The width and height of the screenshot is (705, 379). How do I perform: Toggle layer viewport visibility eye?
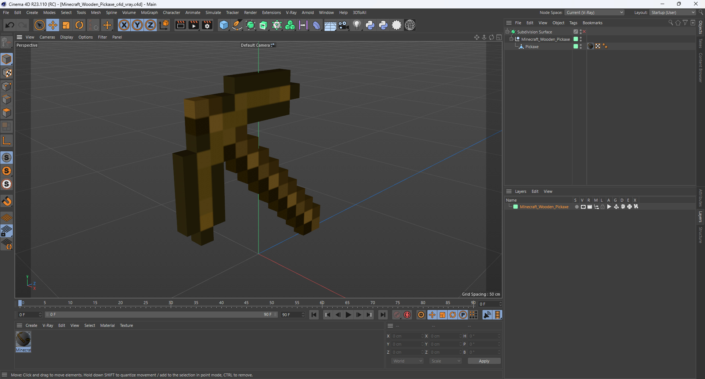[583, 207]
